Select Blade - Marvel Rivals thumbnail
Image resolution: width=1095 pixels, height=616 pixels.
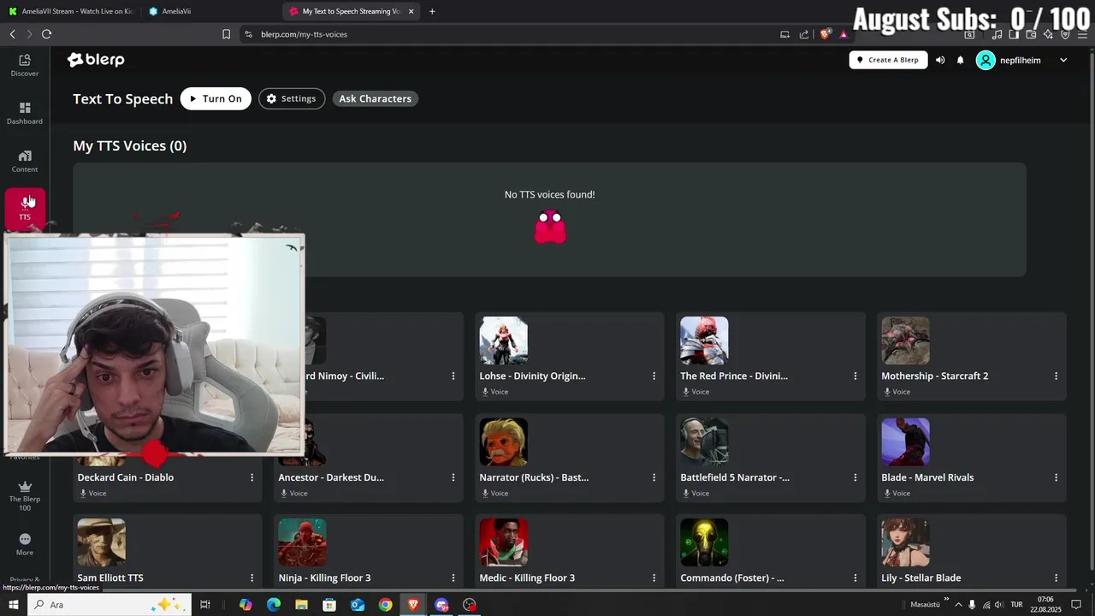tap(905, 442)
